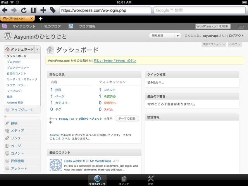Open the bookmarks book icon

pos(33,10)
